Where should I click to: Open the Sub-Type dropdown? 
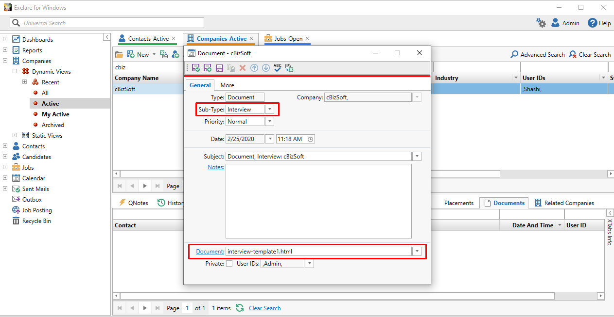(x=270, y=110)
